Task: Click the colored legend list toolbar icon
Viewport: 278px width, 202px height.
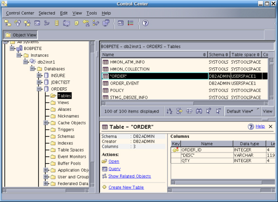Action: (130, 23)
